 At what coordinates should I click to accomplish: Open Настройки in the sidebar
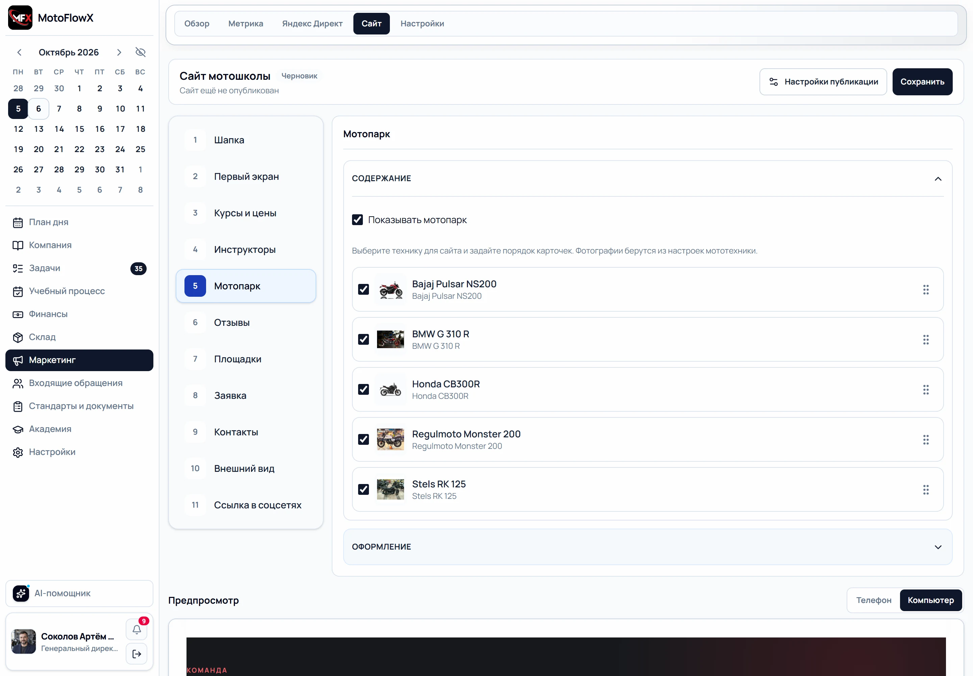pos(79,452)
